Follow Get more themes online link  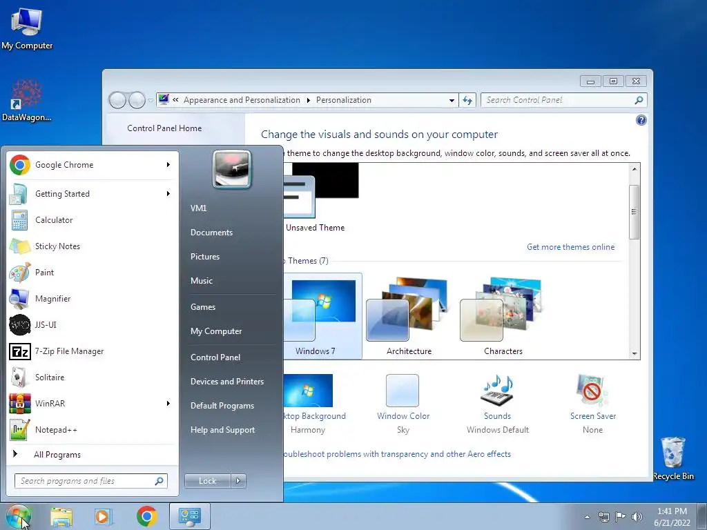[570, 247]
